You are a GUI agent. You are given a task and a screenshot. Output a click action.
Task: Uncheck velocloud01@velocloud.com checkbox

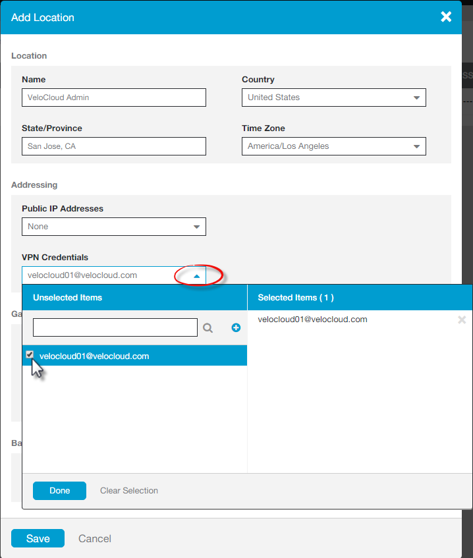tap(30, 355)
